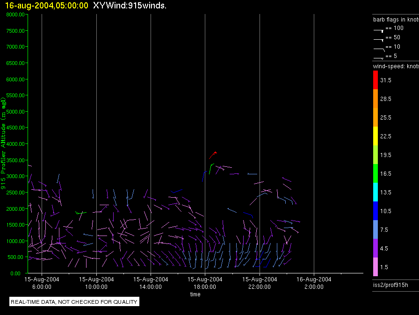Click the 50 knot barb flag symbol
Screen dimensions: 419x315
(378, 40)
